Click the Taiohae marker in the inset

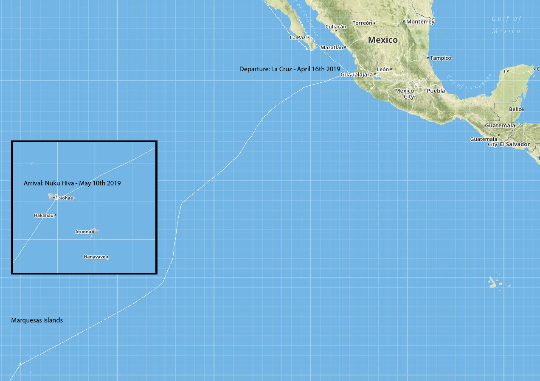[54, 198]
